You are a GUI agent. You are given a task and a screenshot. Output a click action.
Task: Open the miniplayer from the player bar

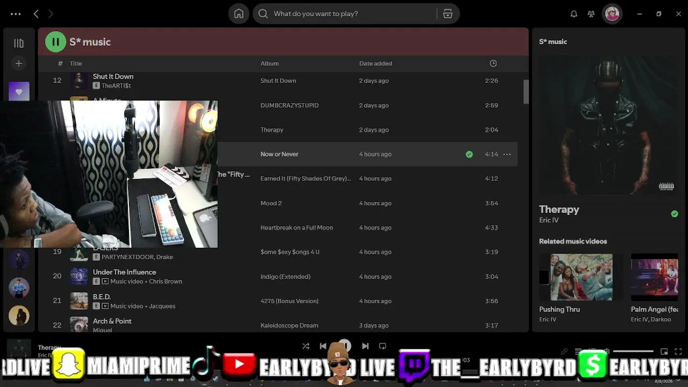tap(664, 352)
